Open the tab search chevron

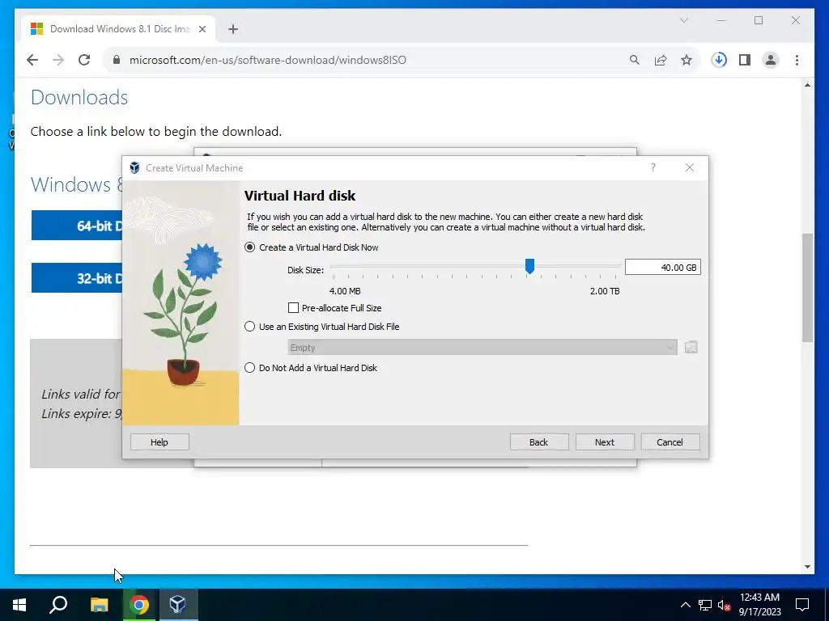[x=683, y=20]
